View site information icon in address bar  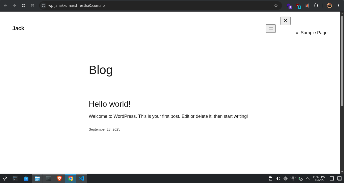43,6
